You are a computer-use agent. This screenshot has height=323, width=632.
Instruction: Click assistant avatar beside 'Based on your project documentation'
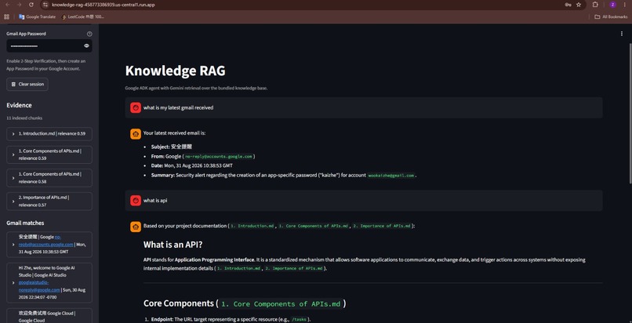click(x=136, y=227)
